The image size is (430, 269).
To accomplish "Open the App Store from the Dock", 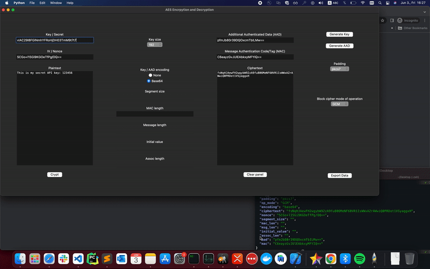I will pyautogui.click(x=165, y=259).
